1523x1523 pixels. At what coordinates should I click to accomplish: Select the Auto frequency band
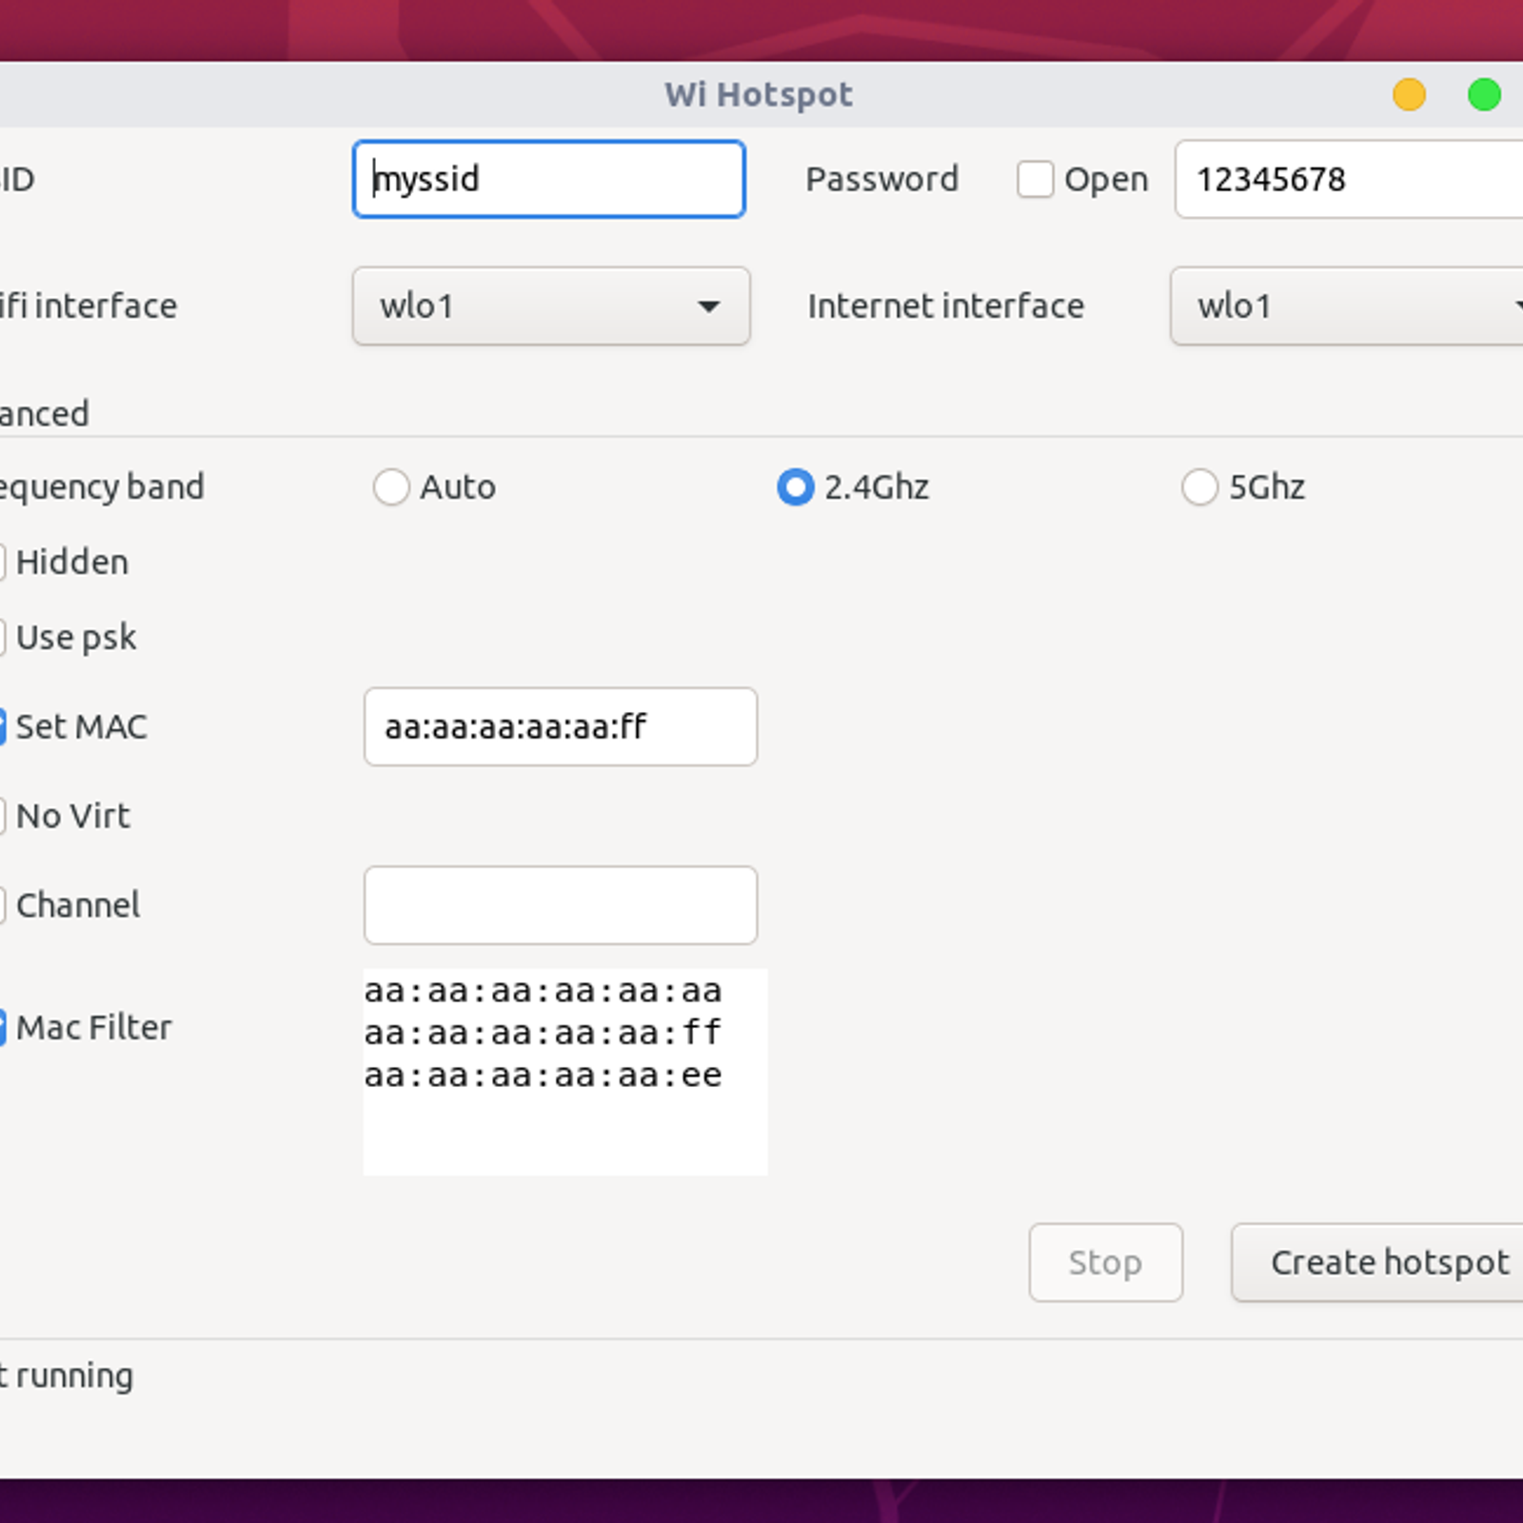pyautogui.click(x=391, y=486)
